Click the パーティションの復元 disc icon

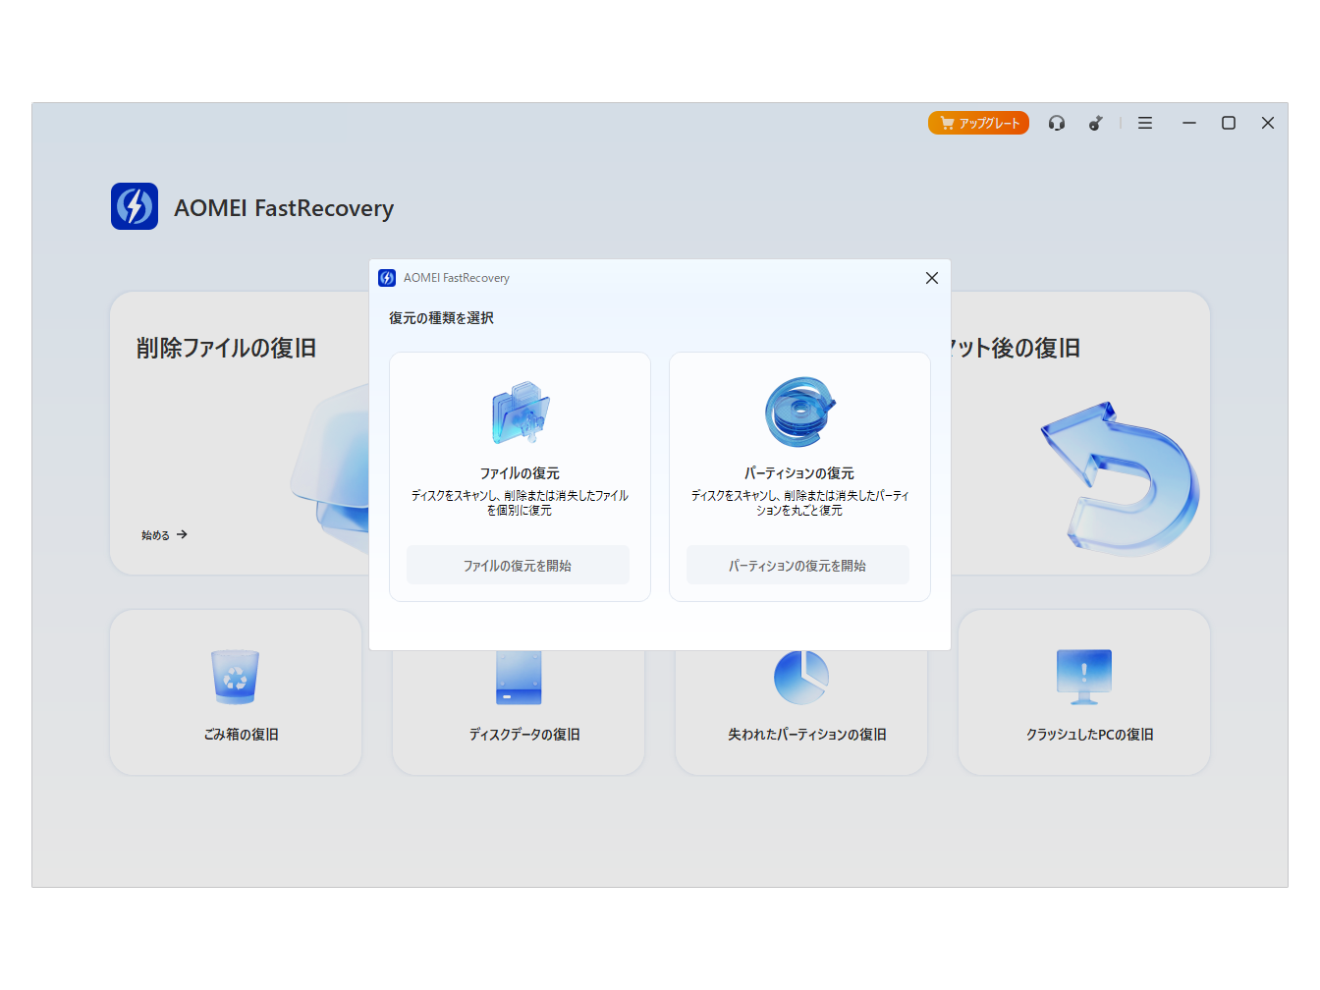pyautogui.click(x=799, y=412)
